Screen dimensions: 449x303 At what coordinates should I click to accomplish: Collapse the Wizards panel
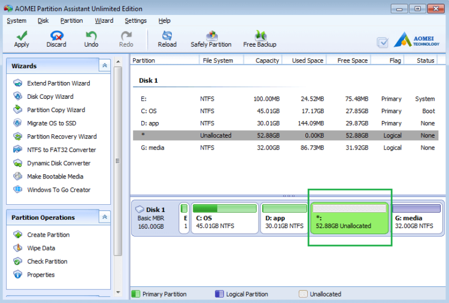pyautogui.click(x=105, y=66)
